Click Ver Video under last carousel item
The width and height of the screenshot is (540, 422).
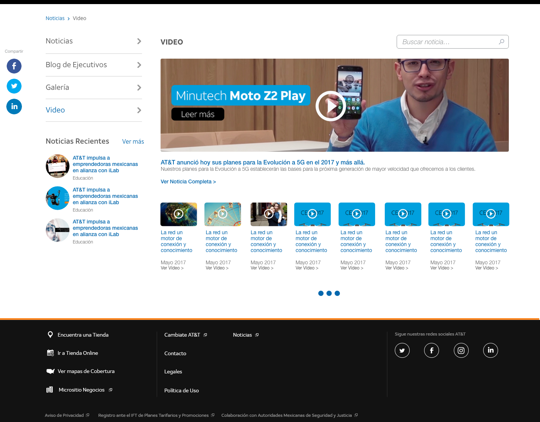click(x=487, y=268)
